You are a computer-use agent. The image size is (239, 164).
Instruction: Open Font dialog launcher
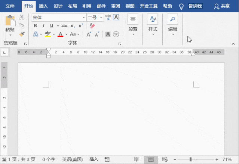pyautogui.click(x=120, y=44)
